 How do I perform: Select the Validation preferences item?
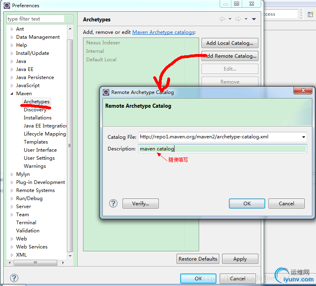coord(27,231)
